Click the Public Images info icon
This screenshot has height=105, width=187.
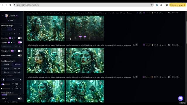coord(12,55)
